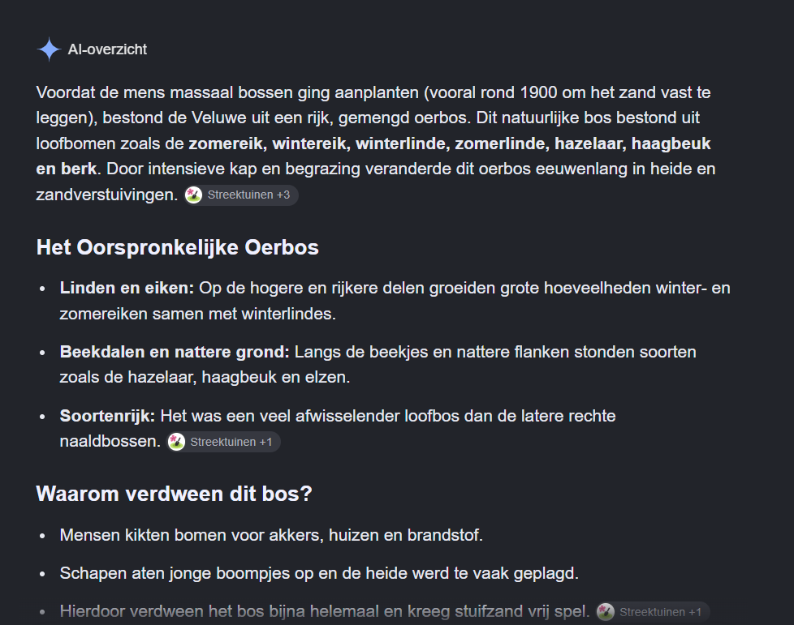Viewport: 794px width, 625px height.
Task: Click the bold word "Soortenrijk:"
Action: [x=107, y=416]
